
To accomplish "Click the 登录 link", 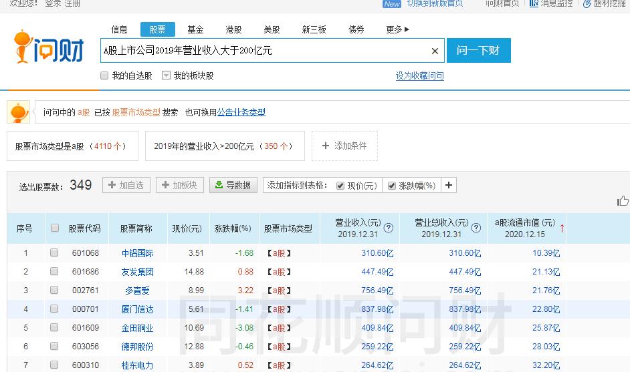I will click(53, 3).
